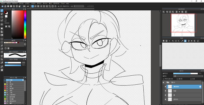Screen dimensions: 204x105
Task: Open gear settings on 레이어4 layer
Action: [x=200, y=87]
